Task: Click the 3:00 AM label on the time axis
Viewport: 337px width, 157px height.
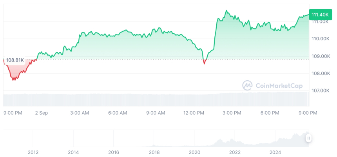Action: [80, 113]
